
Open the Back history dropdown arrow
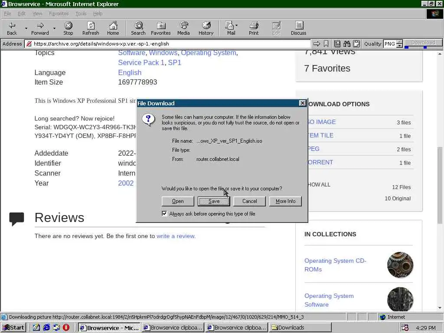(x=26, y=28)
